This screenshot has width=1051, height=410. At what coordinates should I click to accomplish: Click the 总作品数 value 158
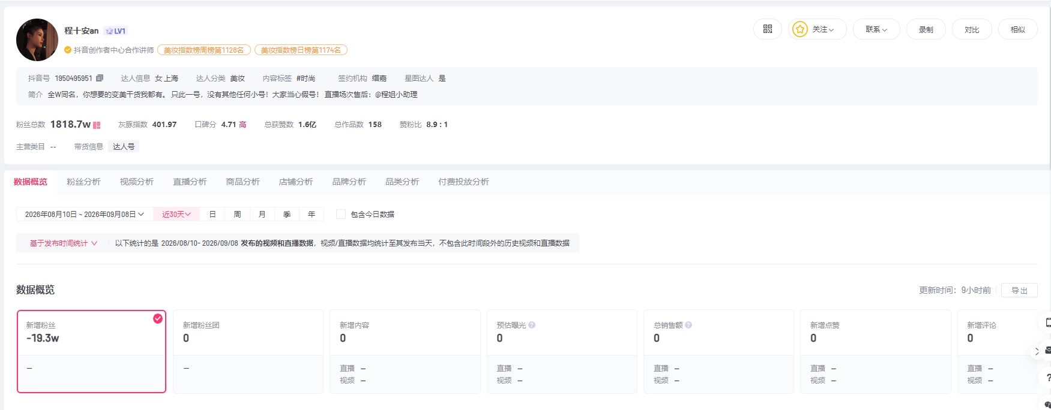375,125
